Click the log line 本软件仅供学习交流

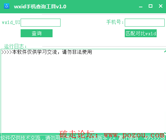click(x=47, y=52)
